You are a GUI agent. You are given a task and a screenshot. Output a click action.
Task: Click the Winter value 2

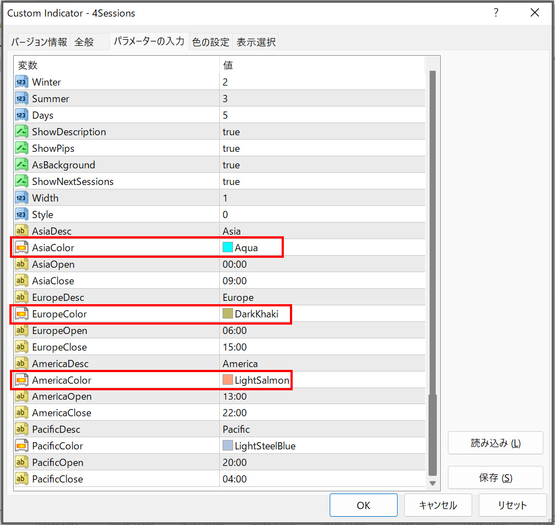pos(225,82)
